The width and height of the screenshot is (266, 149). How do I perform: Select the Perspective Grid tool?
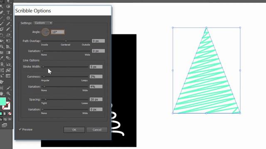point(8,47)
